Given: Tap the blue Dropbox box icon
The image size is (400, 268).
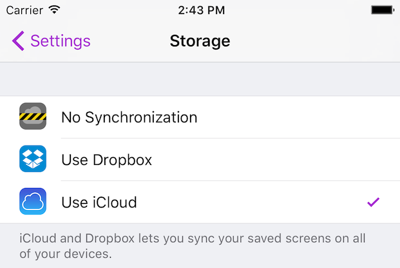Looking at the screenshot, I should (33, 158).
